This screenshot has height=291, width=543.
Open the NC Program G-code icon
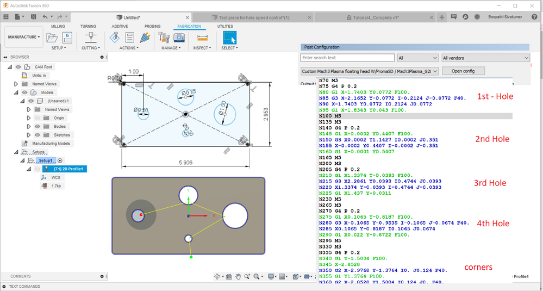point(67,38)
